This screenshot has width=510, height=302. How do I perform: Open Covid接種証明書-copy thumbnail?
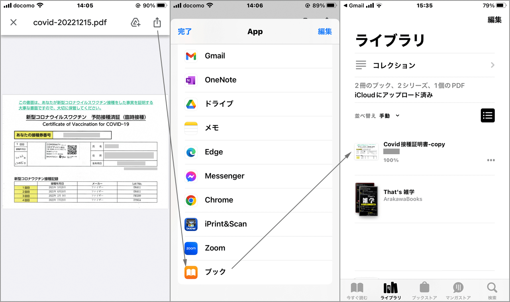(x=366, y=152)
